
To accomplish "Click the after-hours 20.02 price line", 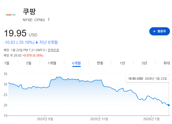I will pos(23,55).
